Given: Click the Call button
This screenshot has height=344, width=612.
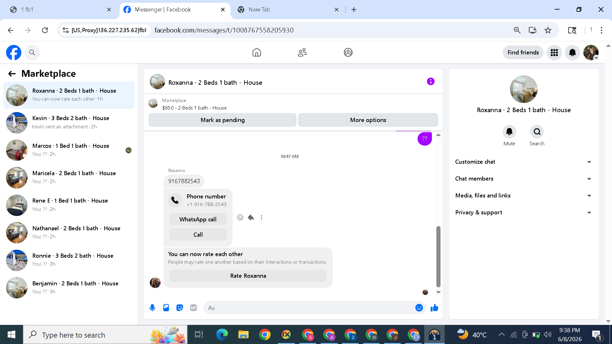Looking at the screenshot, I should [x=198, y=235].
